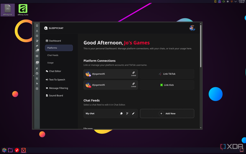Copy the My chat feed link
Screen dimensions: 246x154
click(121, 114)
